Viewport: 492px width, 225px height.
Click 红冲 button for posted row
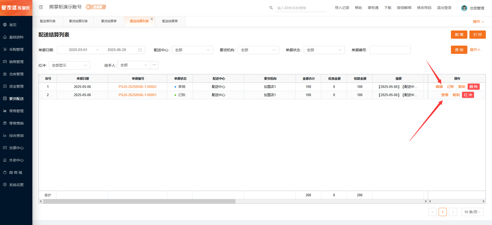pyautogui.click(x=468, y=95)
